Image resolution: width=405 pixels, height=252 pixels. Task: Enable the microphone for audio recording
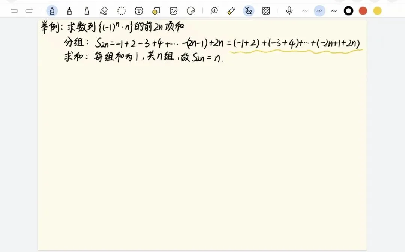289,10
